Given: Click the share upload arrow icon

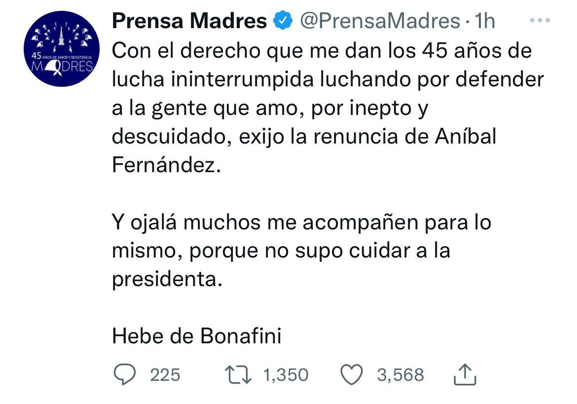Looking at the screenshot, I should [x=464, y=375].
